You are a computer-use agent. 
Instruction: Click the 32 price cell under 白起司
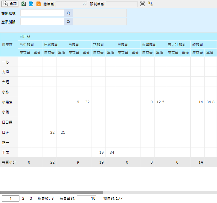(86, 102)
